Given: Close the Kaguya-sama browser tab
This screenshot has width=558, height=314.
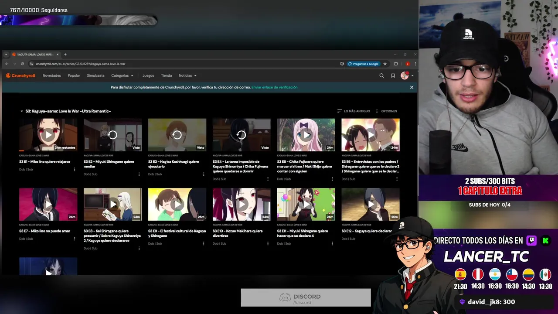Looking at the screenshot, I should click(58, 55).
